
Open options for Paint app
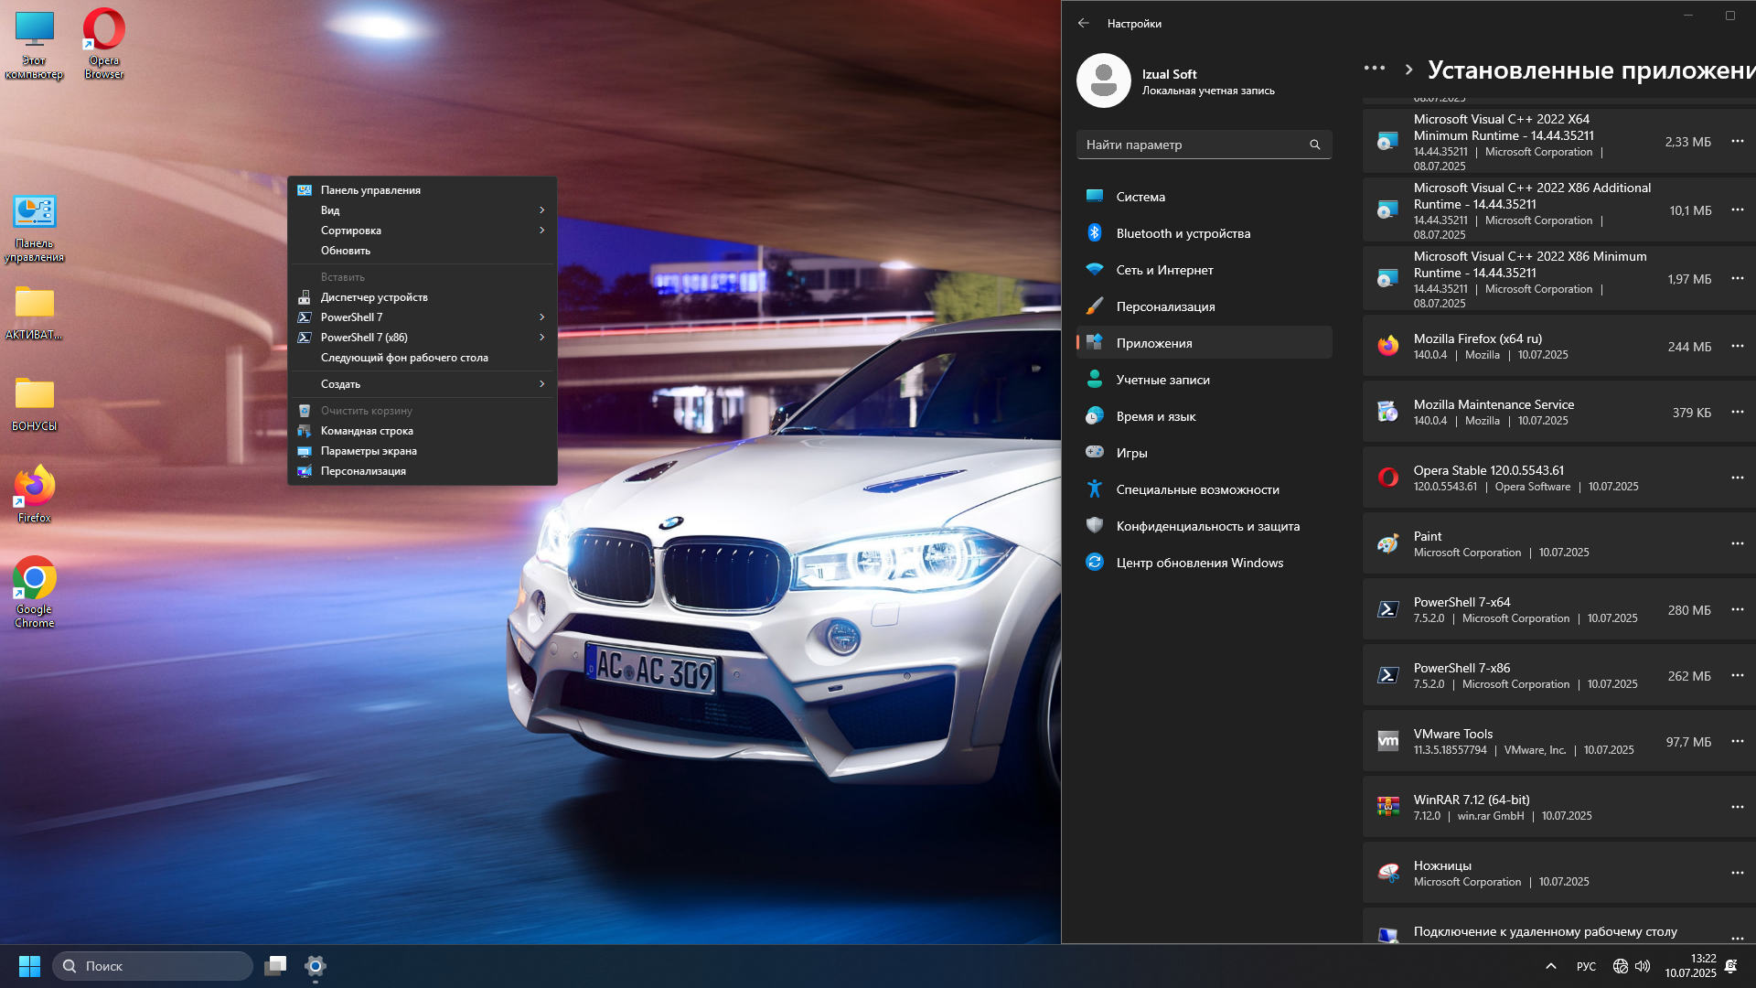tap(1737, 543)
